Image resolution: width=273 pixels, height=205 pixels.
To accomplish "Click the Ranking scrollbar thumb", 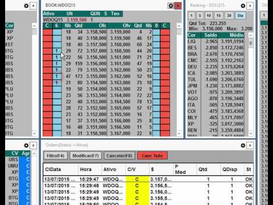I will (251, 43).
